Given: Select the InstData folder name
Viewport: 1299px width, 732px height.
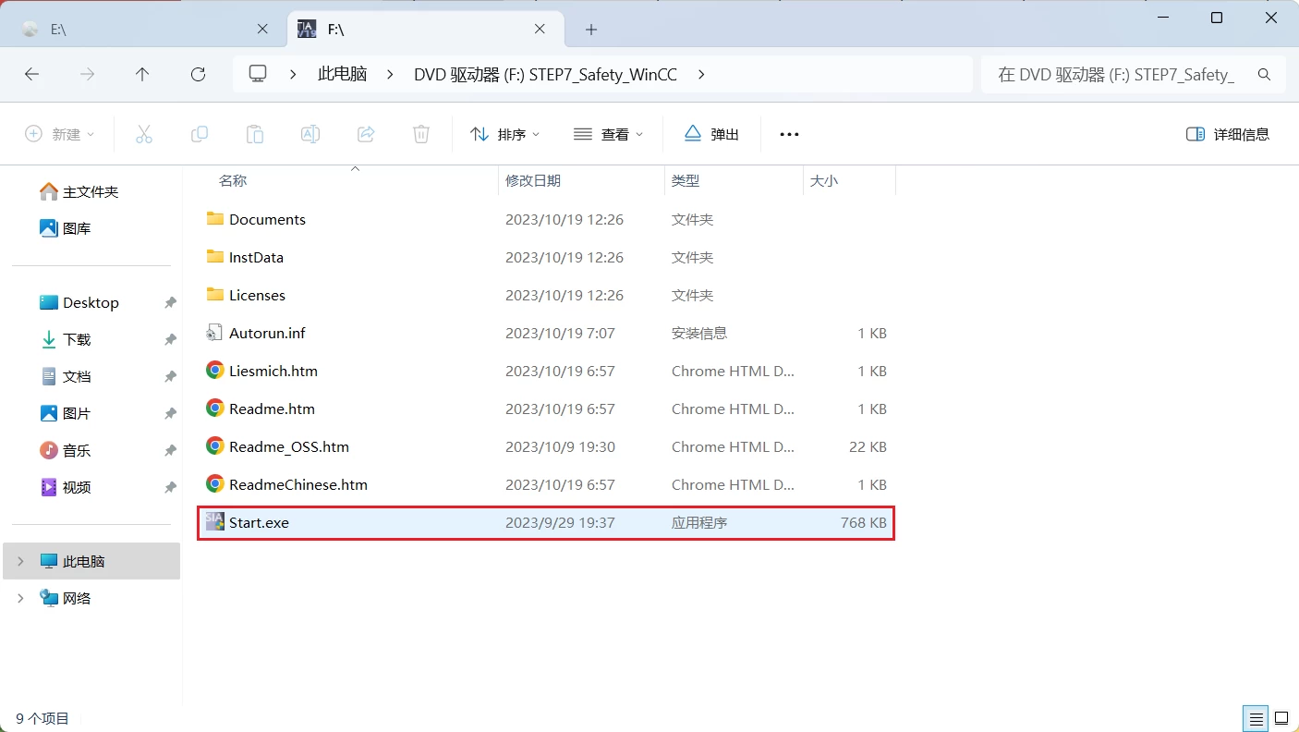Looking at the screenshot, I should [256, 257].
